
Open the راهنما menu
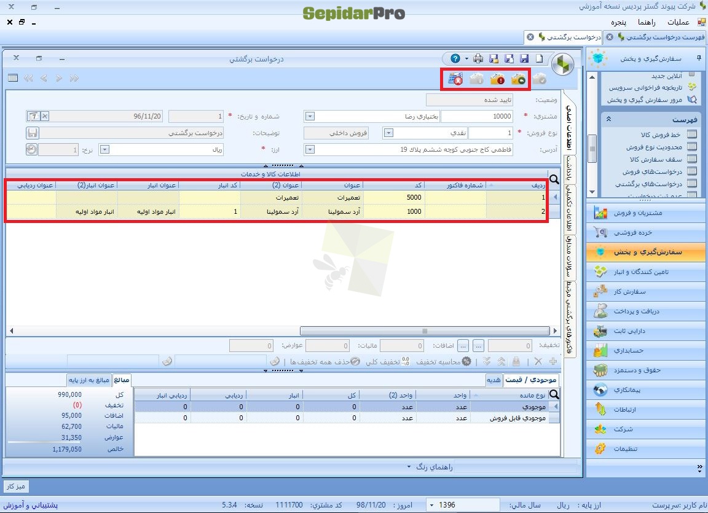647,22
